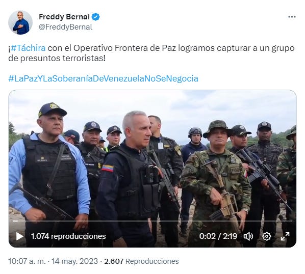Click the blue verified badge
Viewport: 305px width, 274px height.
coord(95,17)
